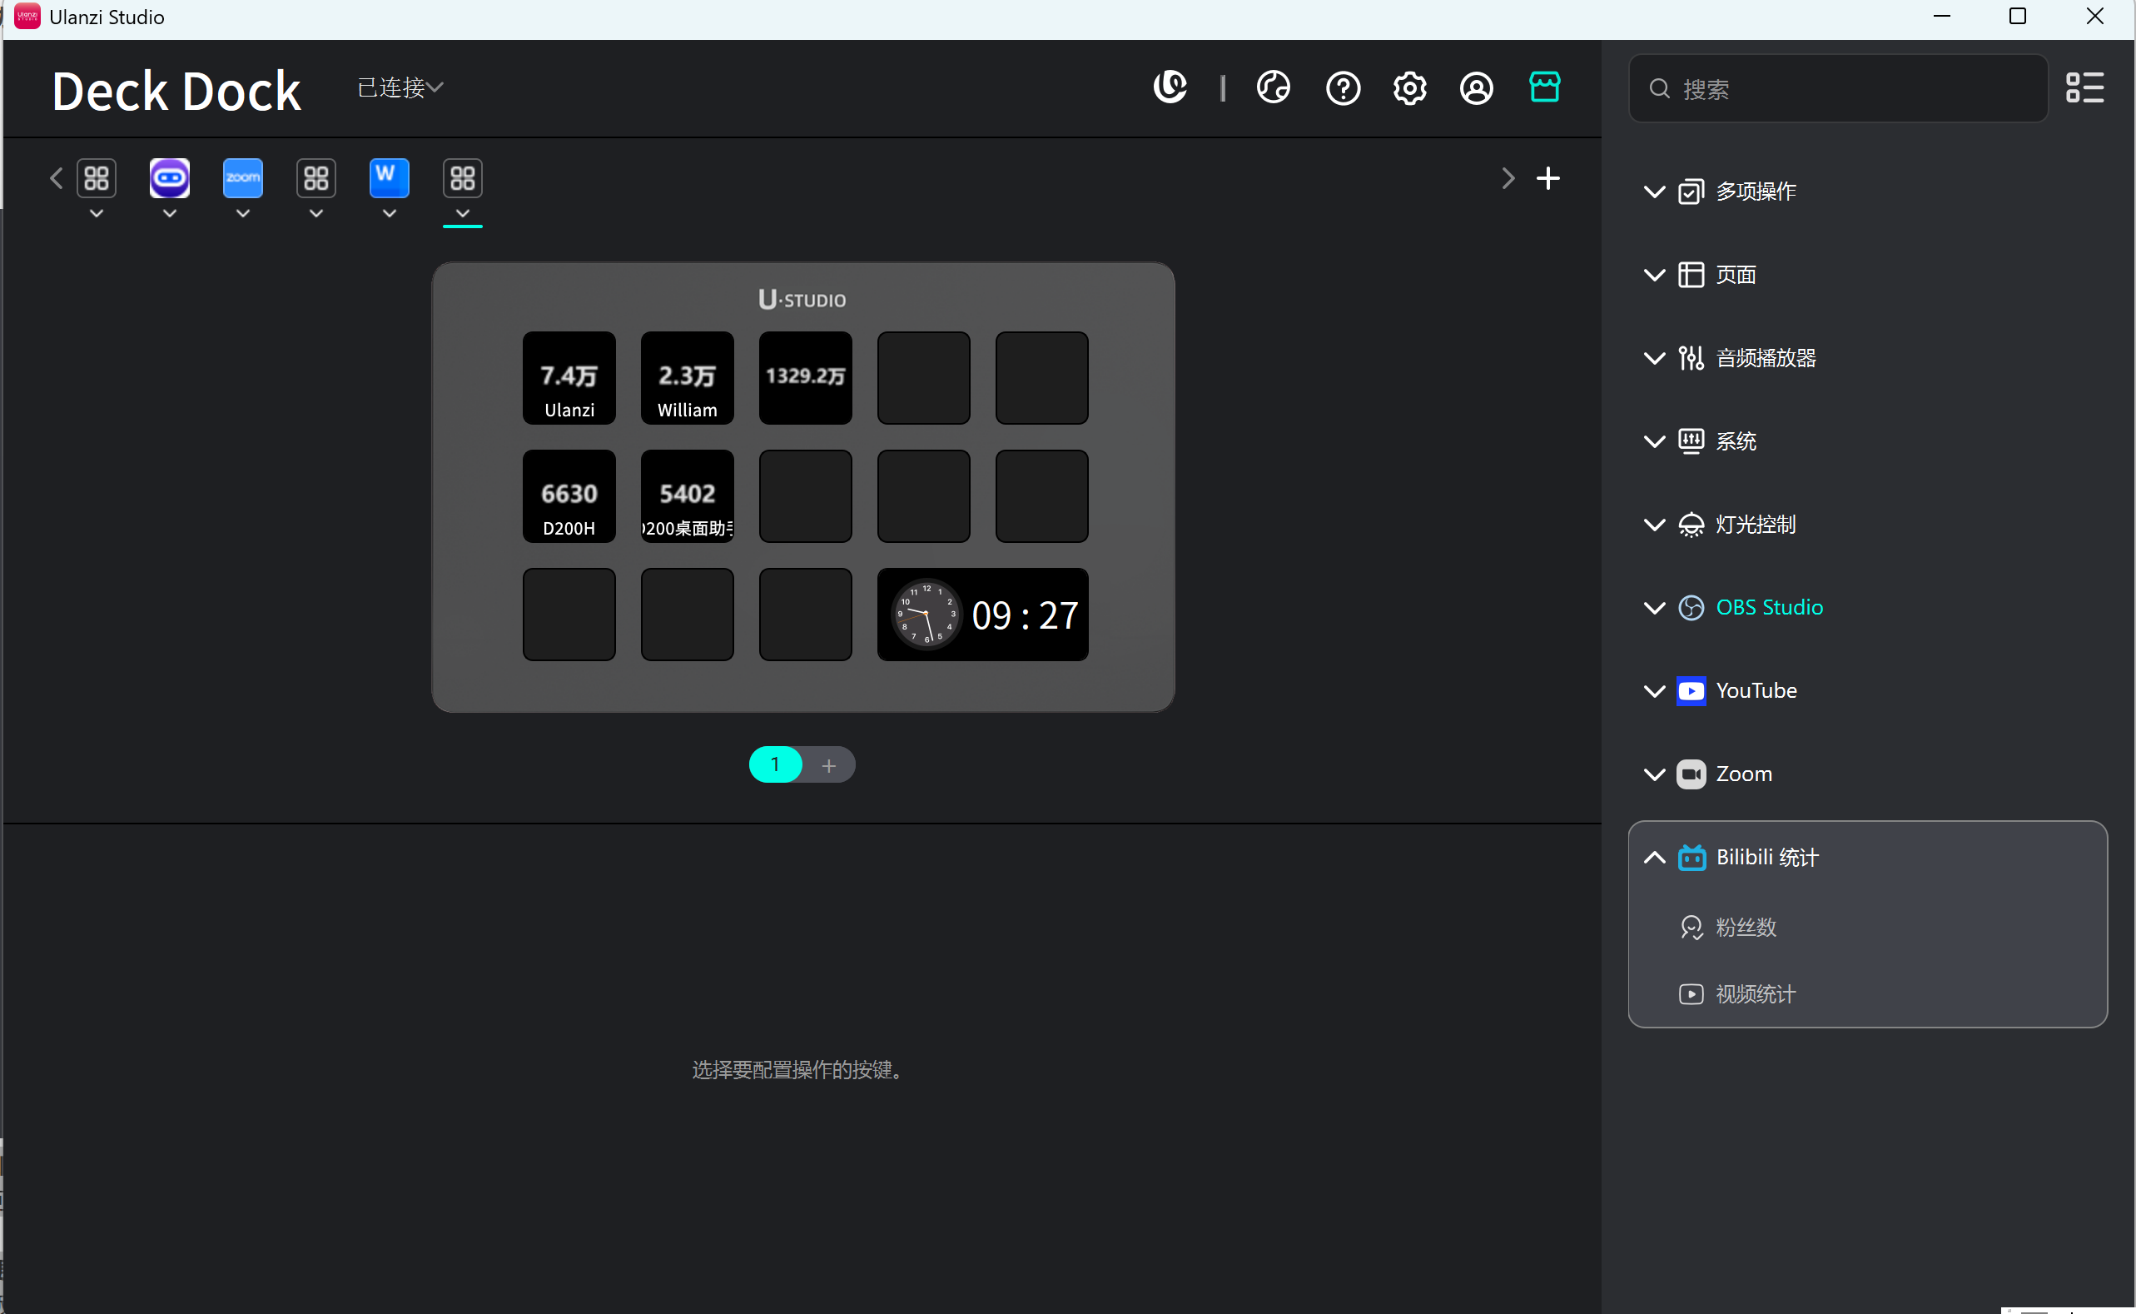Image resolution: width=2136 pixels, height=1314 pixels.
Task: Select the Zoom profile icon
Action: [242, 178]
